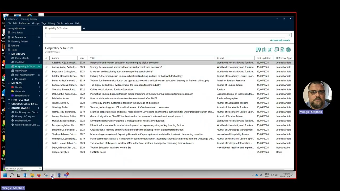
Task: Click the Find Full Text document icon
Action: point(282,50)
